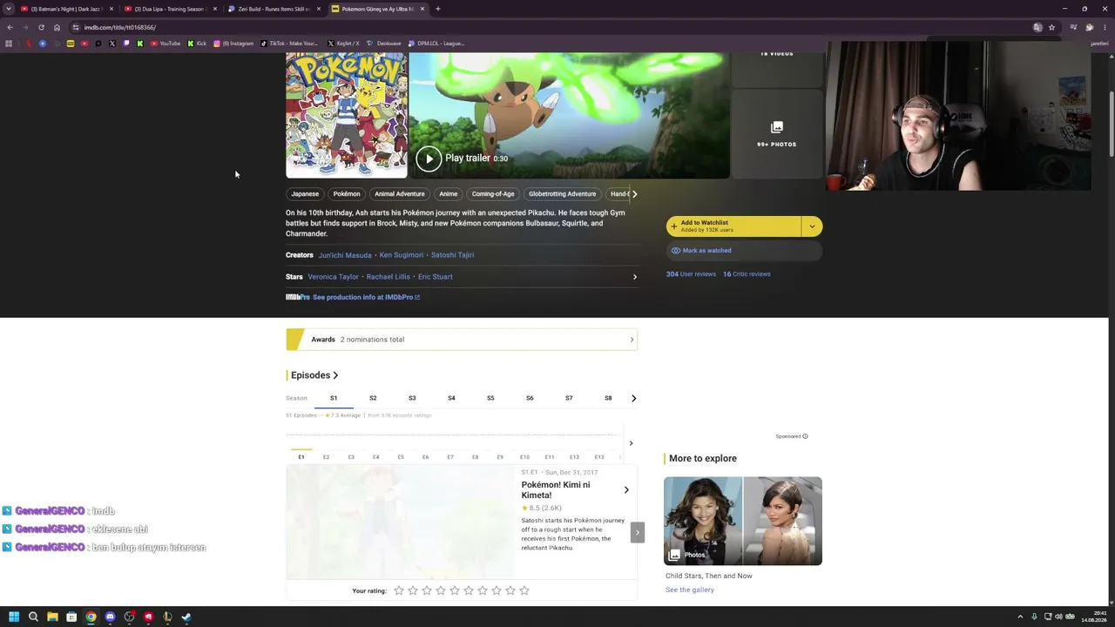Screen dimensions: 1115x627
Task: Expand the Stars full cast arrow
Action: (x=634, y=277)
